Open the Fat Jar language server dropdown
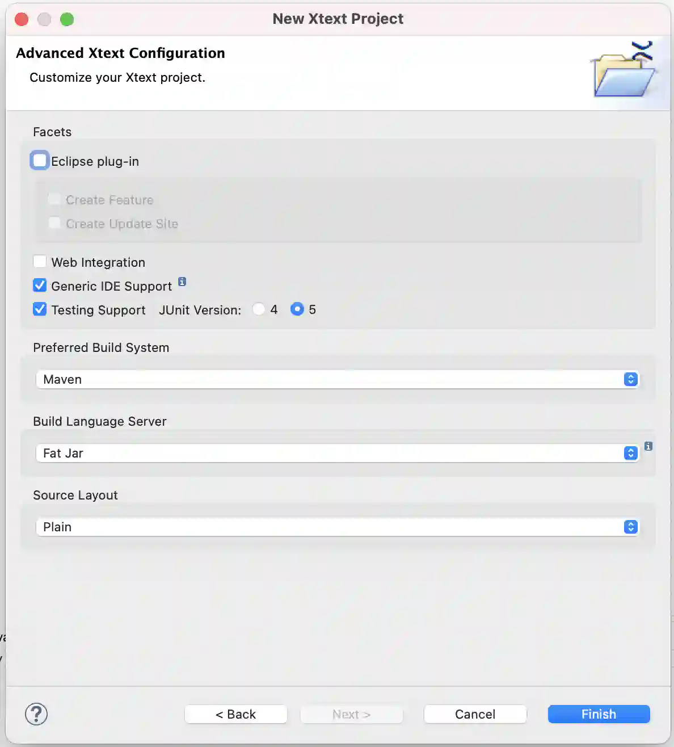674x747 pixels. (x=338, y=453)
